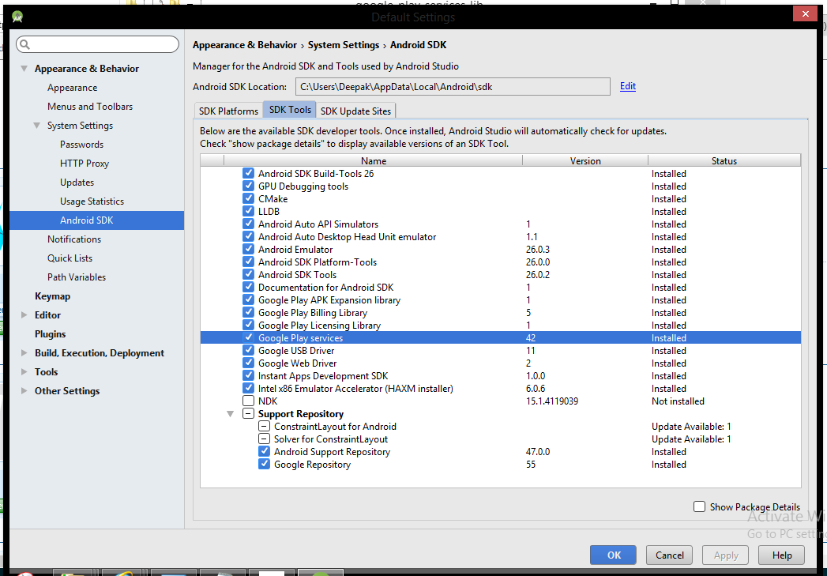This screenshot has height=576, width=827.
Task: Switch to SDK Platforms tab
Action: (x=228, y=111)
